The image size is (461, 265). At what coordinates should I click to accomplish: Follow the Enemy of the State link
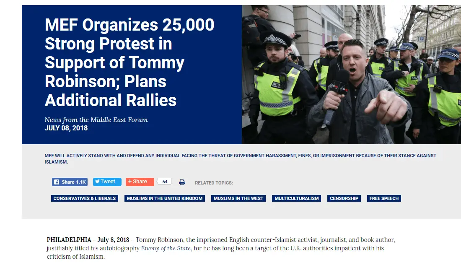tap(166, 248)
